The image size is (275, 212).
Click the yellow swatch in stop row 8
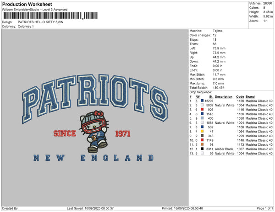tap(202, 131)
